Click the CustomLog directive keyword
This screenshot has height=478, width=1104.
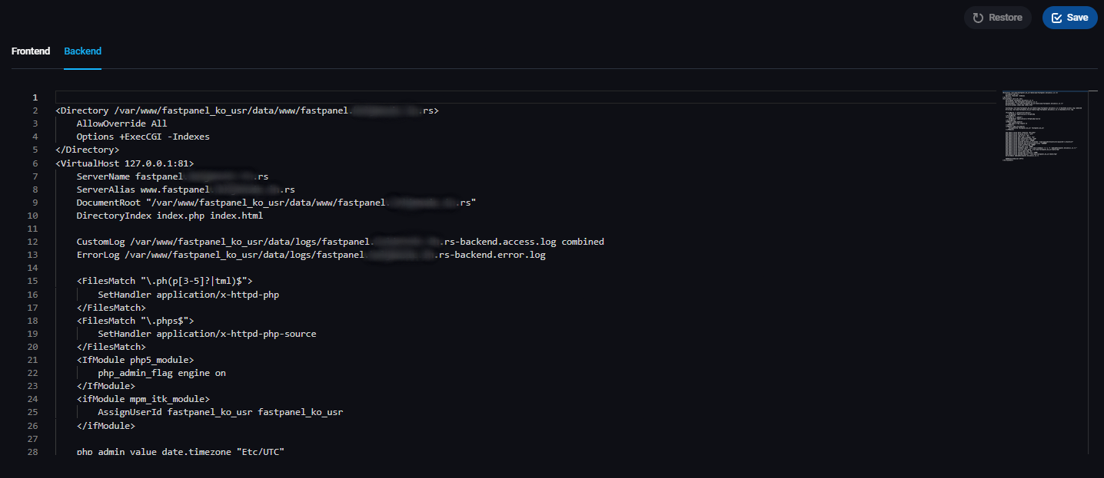click(x=100, y=242)
